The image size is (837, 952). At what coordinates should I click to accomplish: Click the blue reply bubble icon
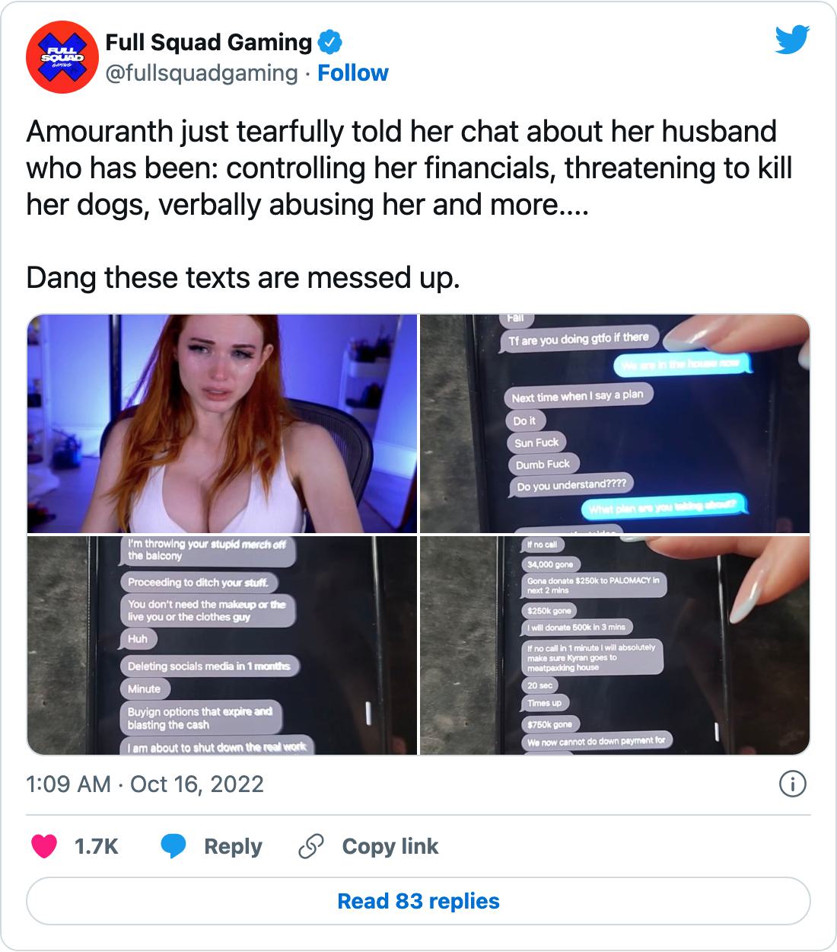click(x=174, y=846)
